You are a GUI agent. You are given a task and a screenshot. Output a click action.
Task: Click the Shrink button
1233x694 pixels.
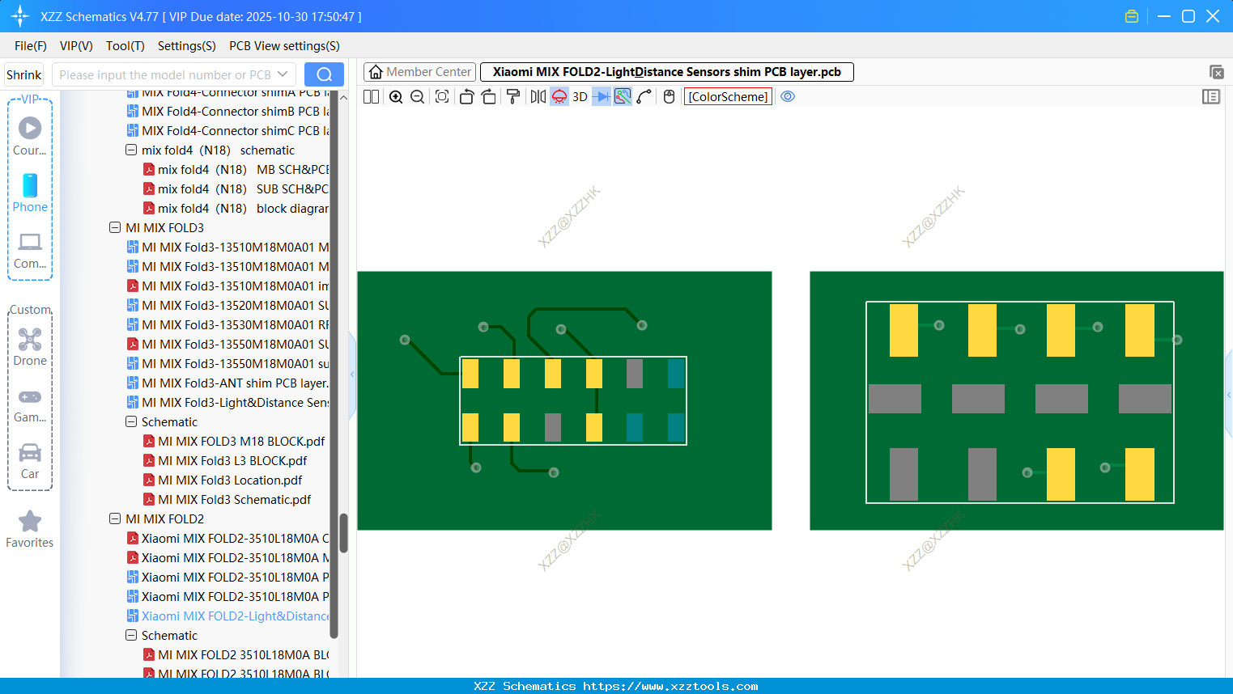tap(24, 74)
